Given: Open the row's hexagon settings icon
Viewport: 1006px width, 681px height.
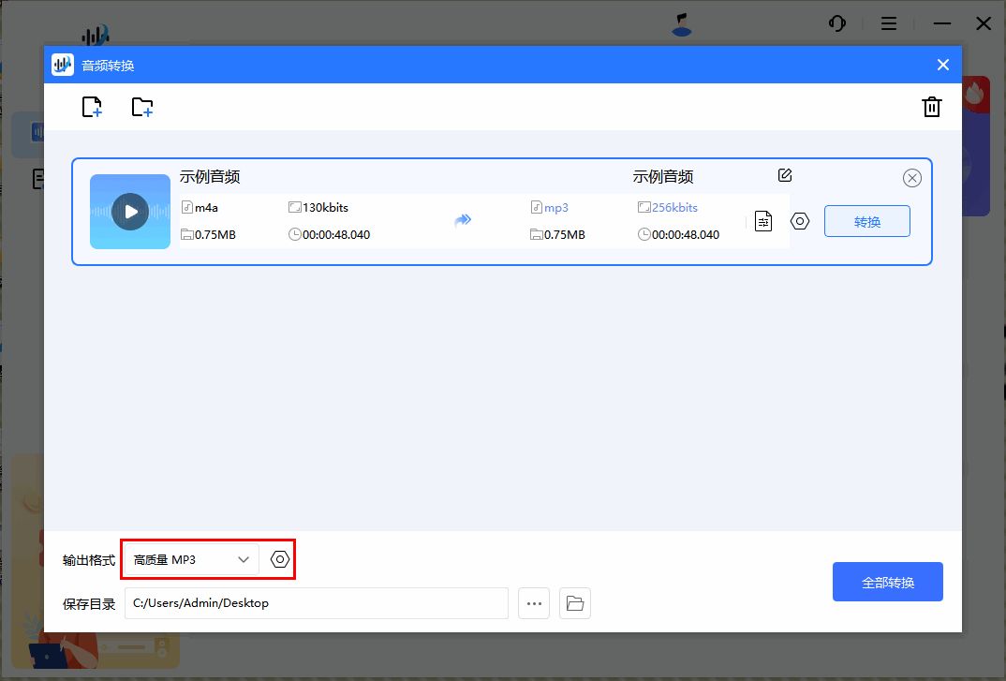Looking at the screenshot, I should click(799, 221).
